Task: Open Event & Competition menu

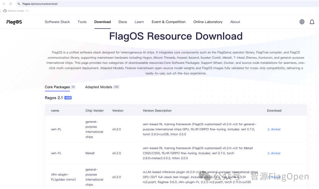Action: (x=169, y=22)
